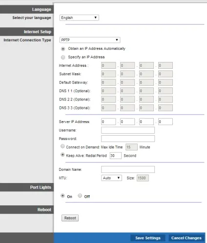Select Keep Alive radio button
207x243 pixels.
click(62, 155)
